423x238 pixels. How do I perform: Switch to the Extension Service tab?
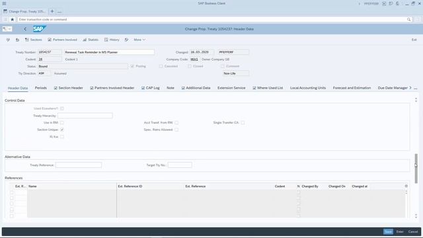(x=231, y=88)
